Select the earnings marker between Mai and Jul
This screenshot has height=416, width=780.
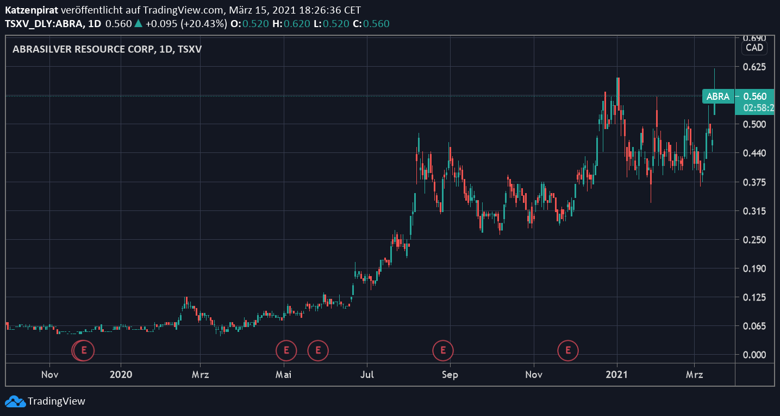[318, 350]
